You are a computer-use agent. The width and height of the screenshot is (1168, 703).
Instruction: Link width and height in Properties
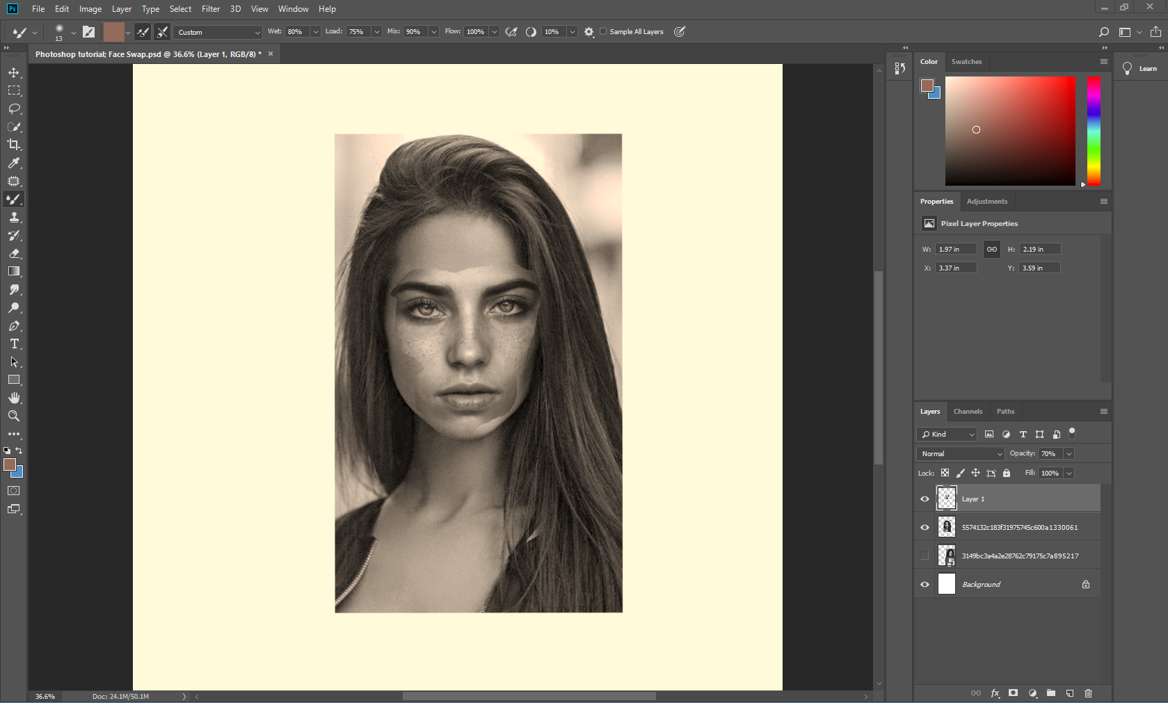point(991,249)
